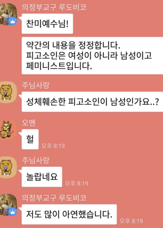
Task: Select the 성체훼손한 피고소인이 남성인가요 message
Action: 92,102
